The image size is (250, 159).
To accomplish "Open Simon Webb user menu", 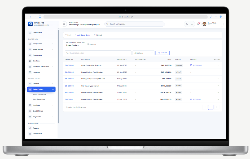I will coord(212,24).
